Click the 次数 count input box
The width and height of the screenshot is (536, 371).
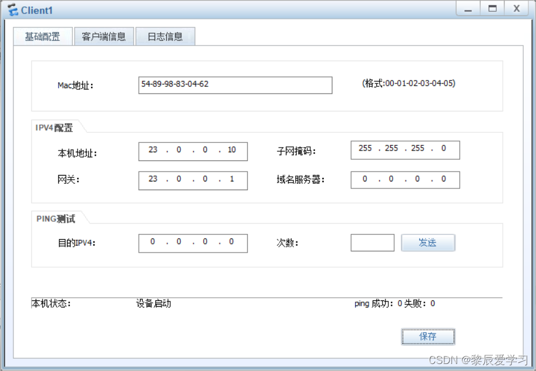(x=372, y=243)
